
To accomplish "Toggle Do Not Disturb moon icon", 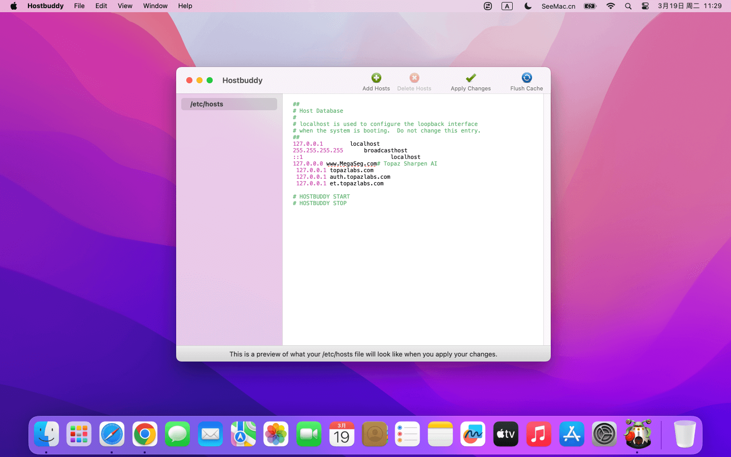I will tap(528, 6).
